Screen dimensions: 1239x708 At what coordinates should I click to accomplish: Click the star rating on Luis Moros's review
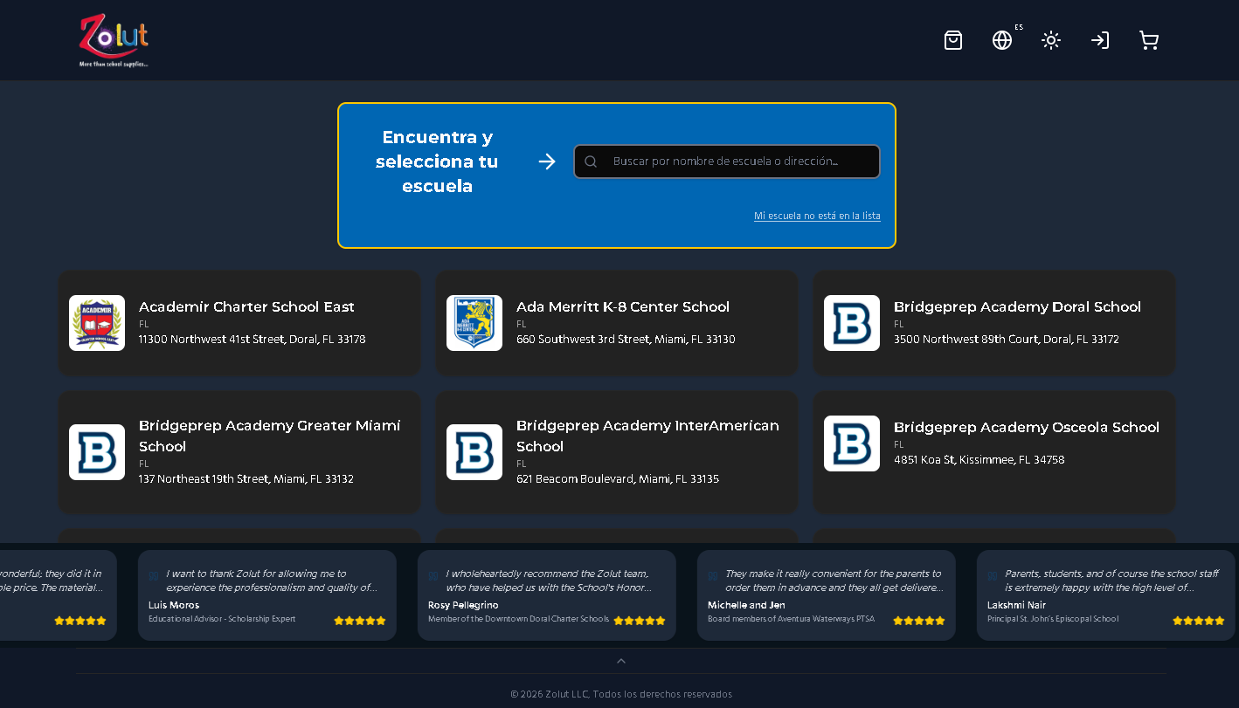(360, 621)
